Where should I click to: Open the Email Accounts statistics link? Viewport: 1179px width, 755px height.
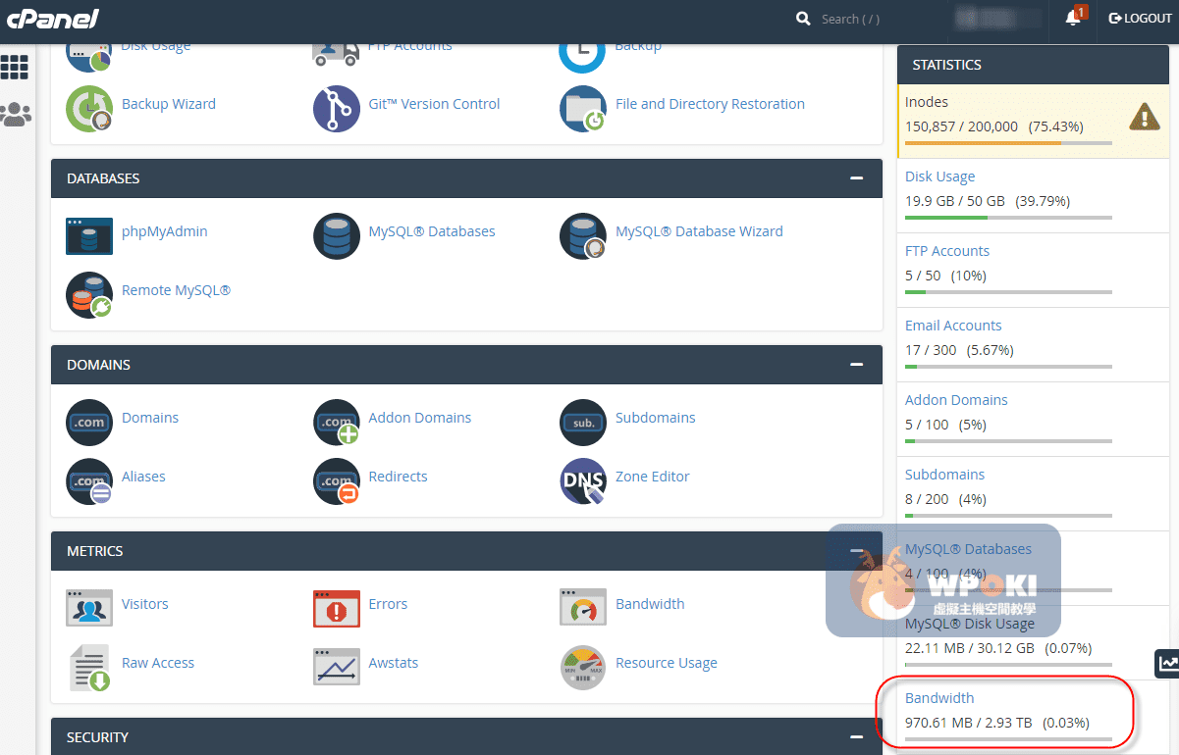tap(953, 326)
